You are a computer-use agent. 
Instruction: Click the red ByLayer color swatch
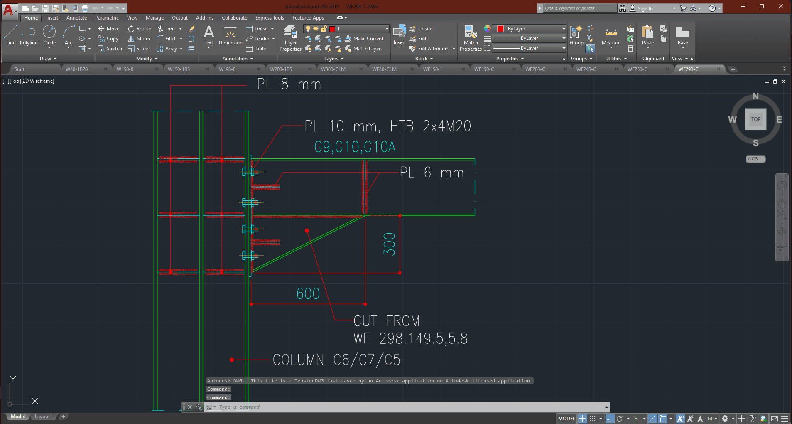500,29
